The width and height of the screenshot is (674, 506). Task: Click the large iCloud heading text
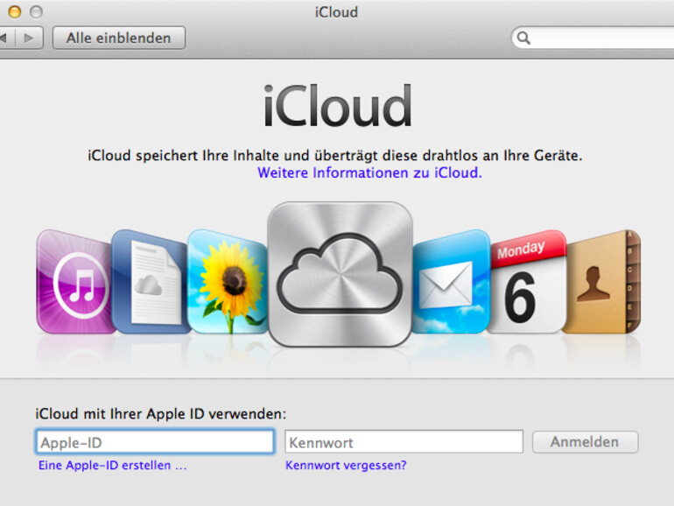click(337, 106)
